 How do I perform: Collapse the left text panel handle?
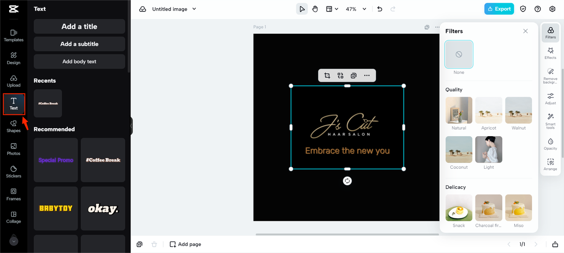point(131,126)
